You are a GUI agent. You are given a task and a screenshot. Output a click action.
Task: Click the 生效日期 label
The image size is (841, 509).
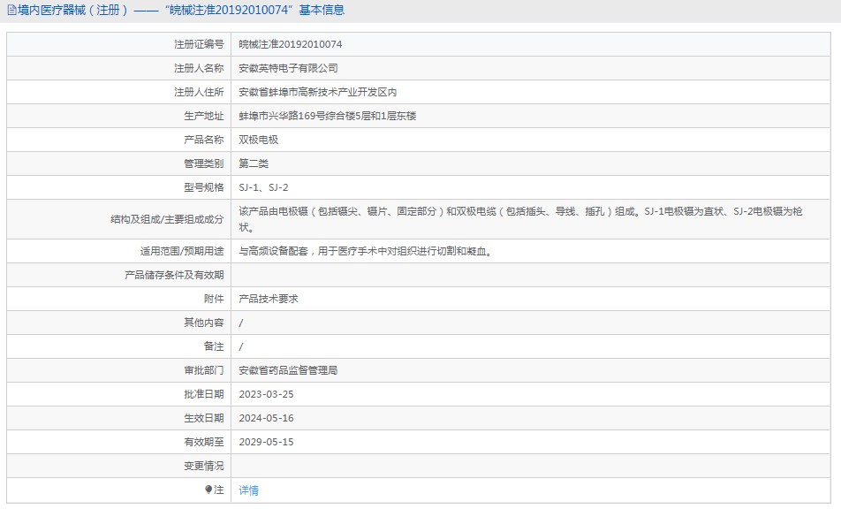coord(203,418)
